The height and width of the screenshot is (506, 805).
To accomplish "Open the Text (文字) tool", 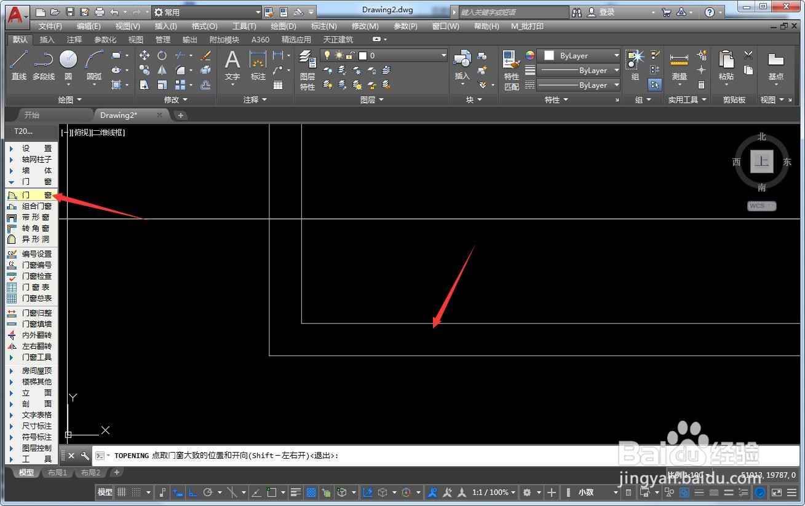I will pos(232,65).
